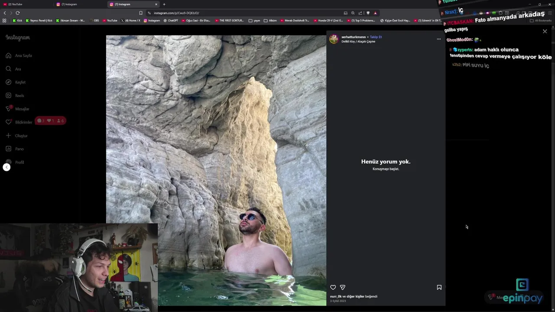The width and height of the screenshot is (555, 312).
Task: Click the Oluştur plus icon
Action: [x=8, y=136]
